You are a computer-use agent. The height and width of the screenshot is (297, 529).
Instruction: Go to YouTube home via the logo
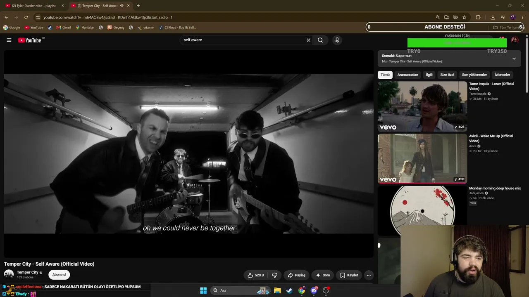point(30,40)
